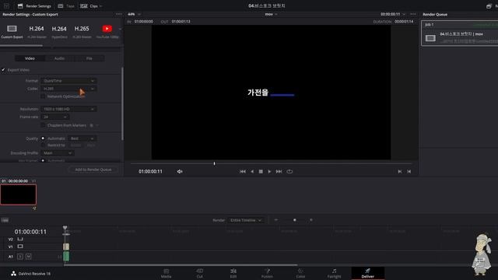
Task: Zoom in timeline with plus icon
Action: click(311, 220)
